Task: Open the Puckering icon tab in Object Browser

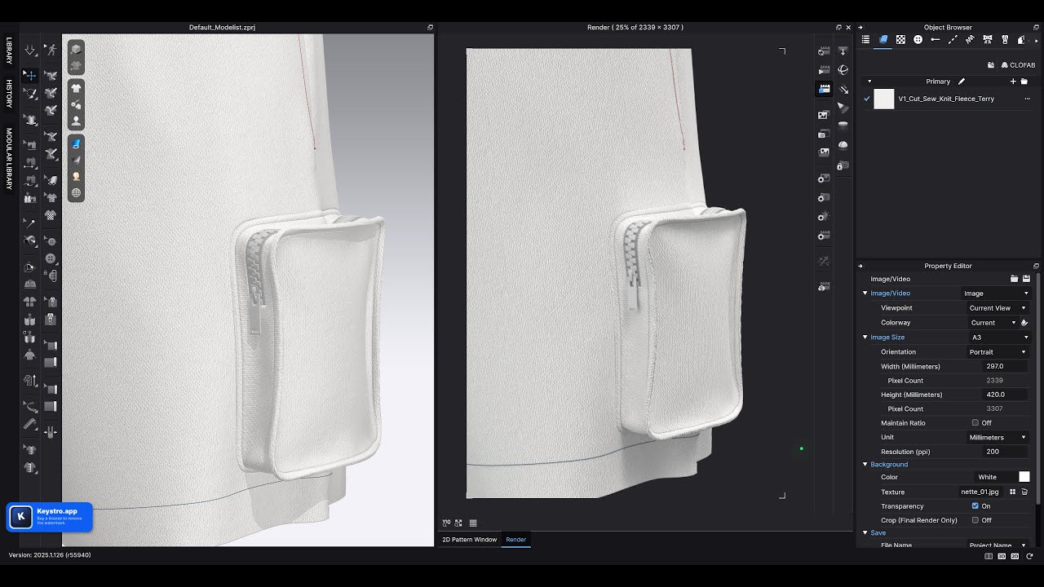Action: point(970,40)
